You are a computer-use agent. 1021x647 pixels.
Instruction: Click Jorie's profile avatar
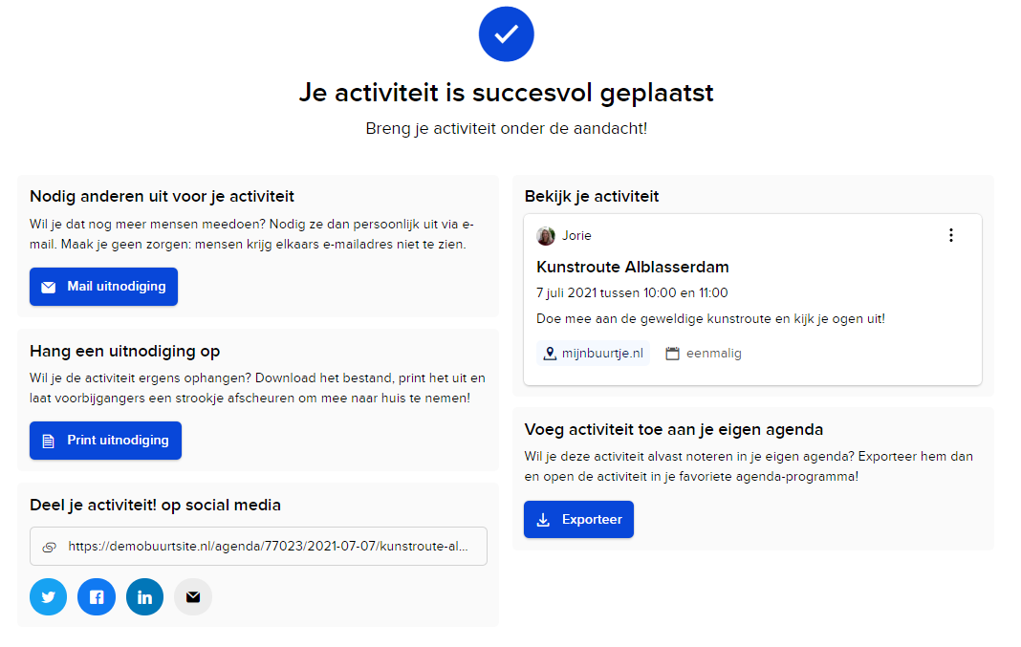pos(546,236)
